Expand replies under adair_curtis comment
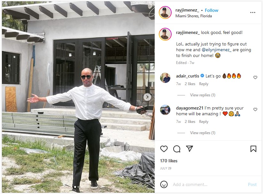The height and width of the screenshot is (194, 263). 203,95
